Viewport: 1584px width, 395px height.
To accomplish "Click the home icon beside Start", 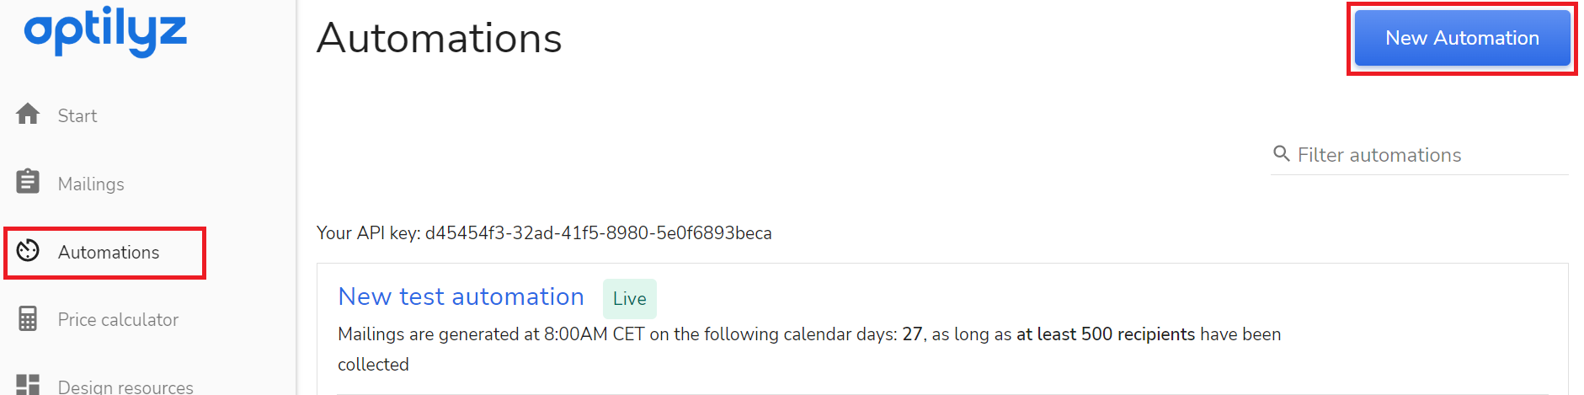I will tap(28, 114).
